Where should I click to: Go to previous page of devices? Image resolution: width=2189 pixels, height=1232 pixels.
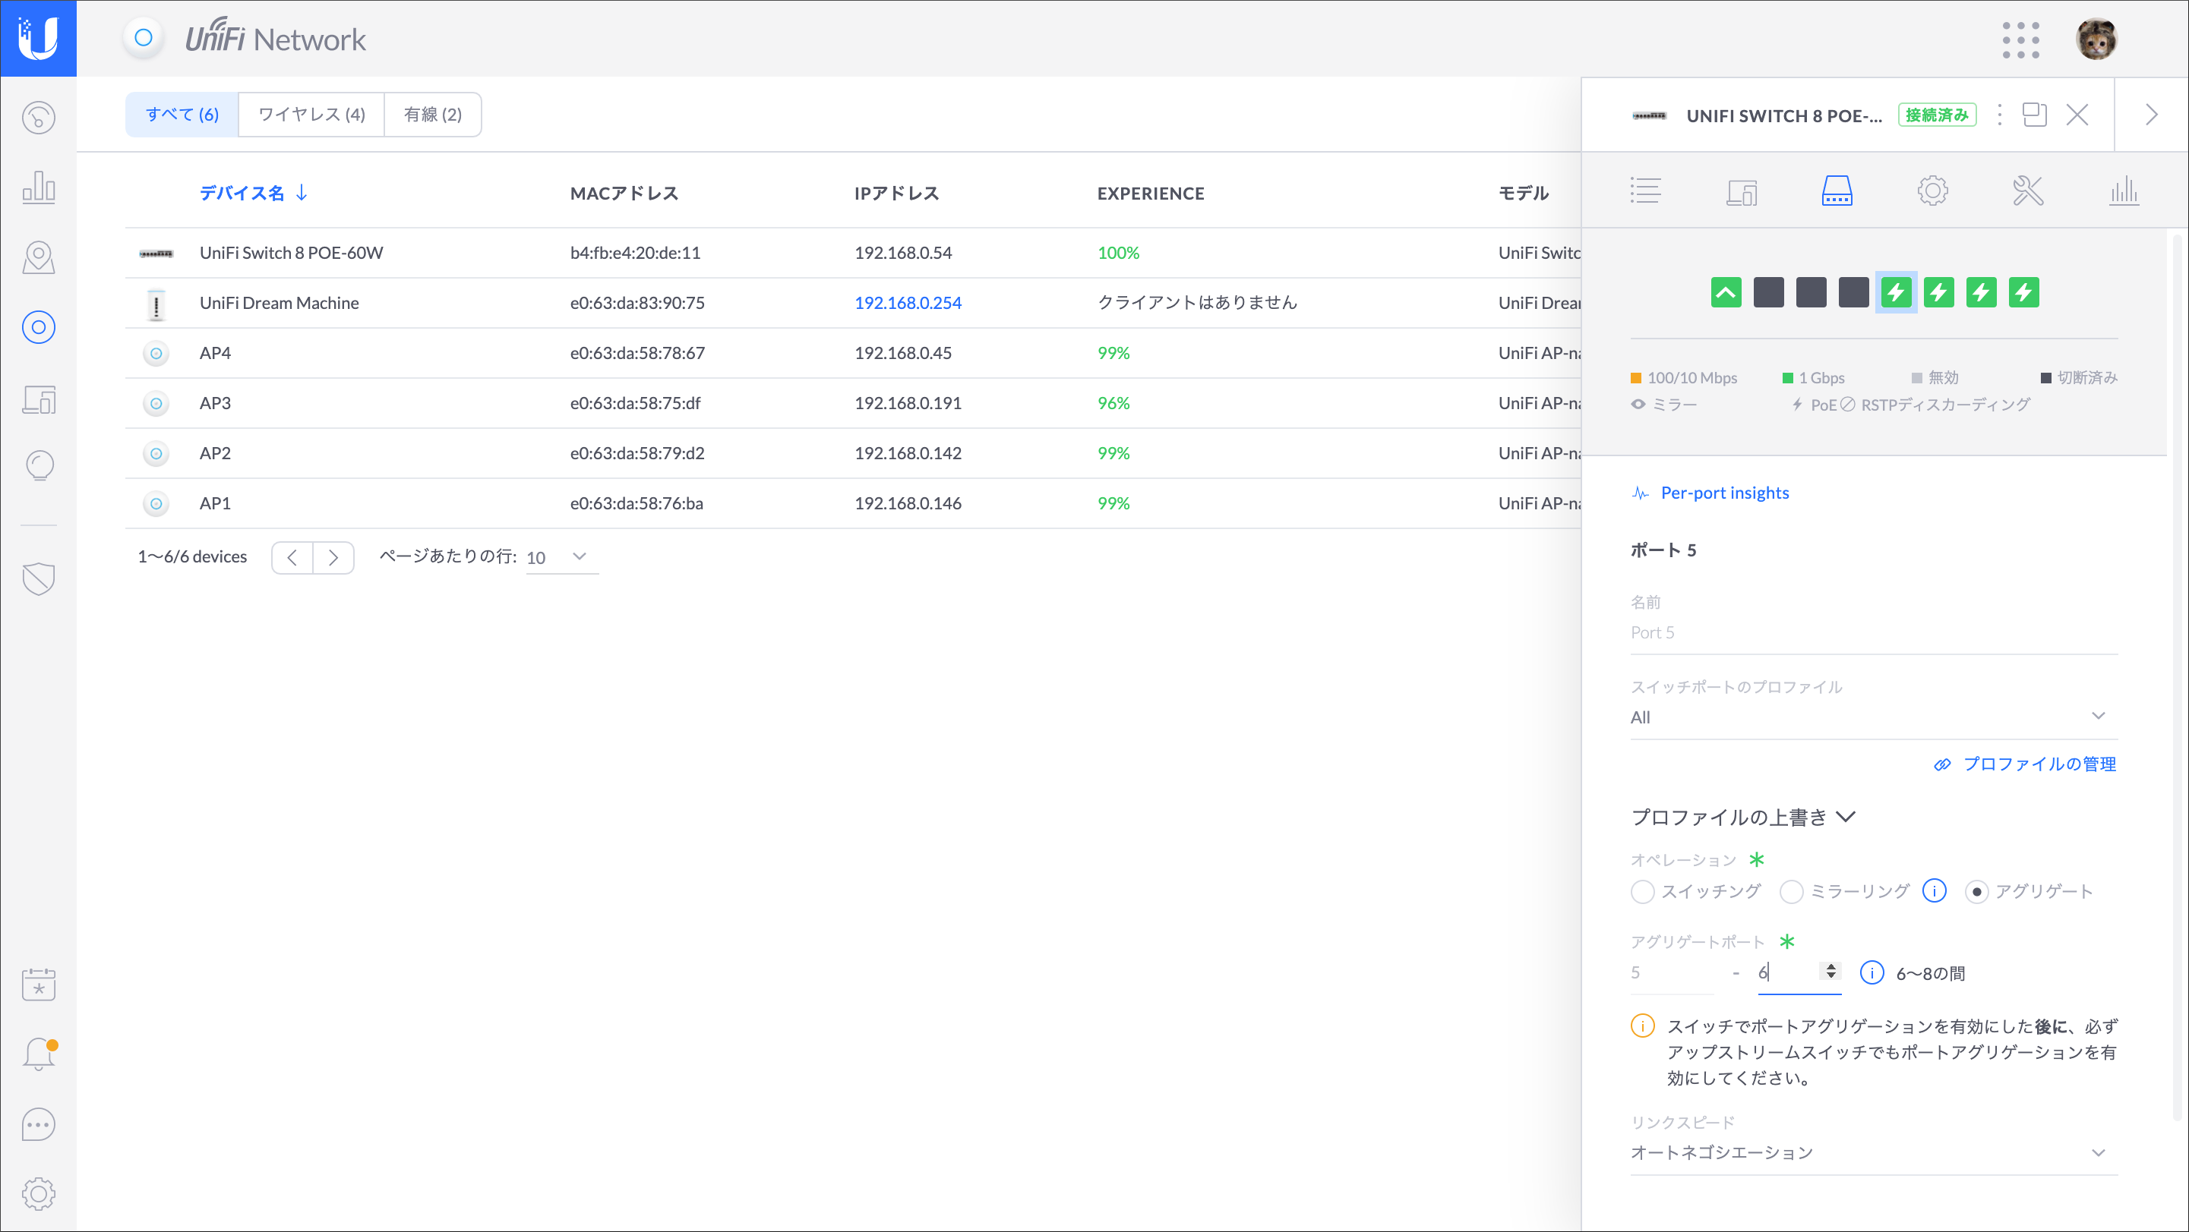pyautogui.click(x=292, y=557)
